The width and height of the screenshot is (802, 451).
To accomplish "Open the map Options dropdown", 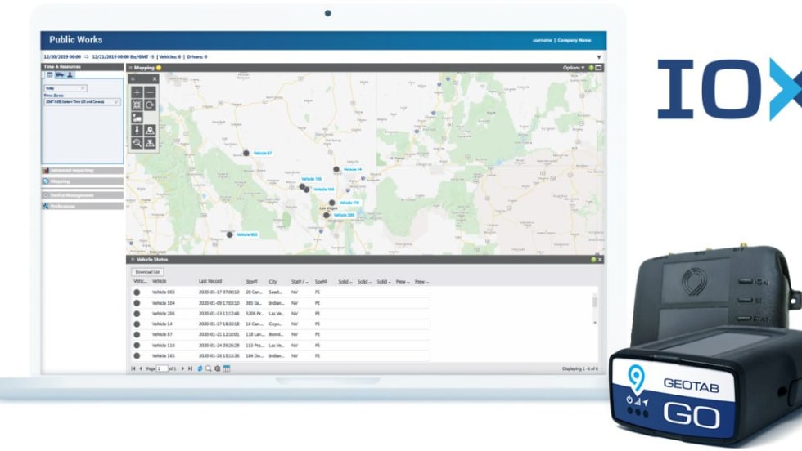I will click(573, 68).
